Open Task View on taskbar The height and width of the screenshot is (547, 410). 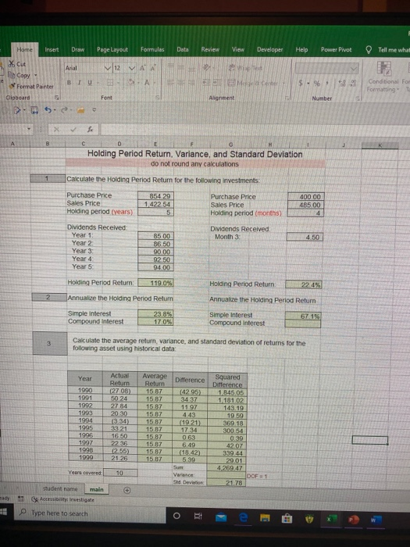(x=198, y=516)
